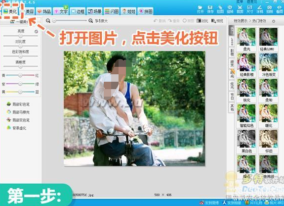Select the 抠图 cutout tool
284x206 pixels.
(x=220, y=9)
